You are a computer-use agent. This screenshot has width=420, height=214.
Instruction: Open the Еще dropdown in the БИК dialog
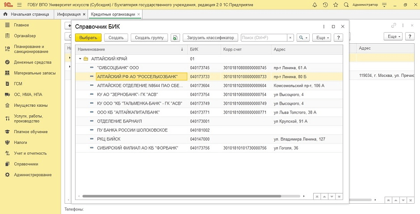[x=321, y=38]
